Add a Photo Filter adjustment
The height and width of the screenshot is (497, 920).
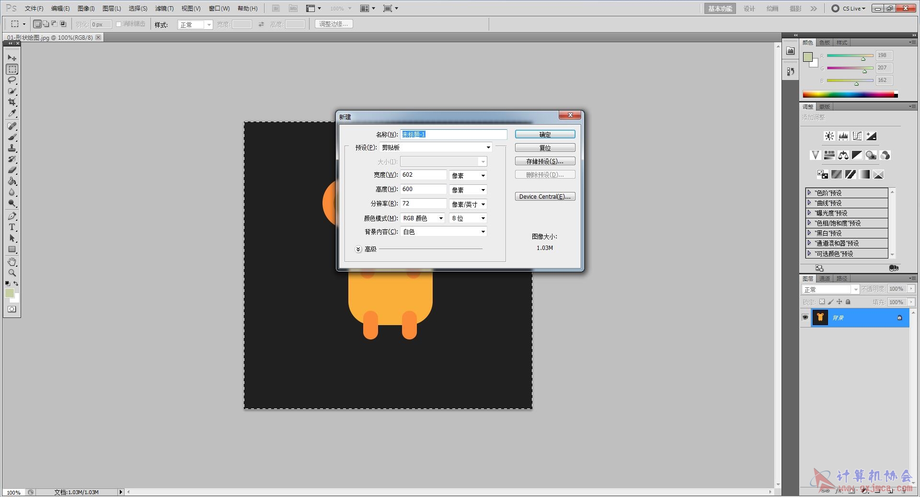tap(871, 155)
